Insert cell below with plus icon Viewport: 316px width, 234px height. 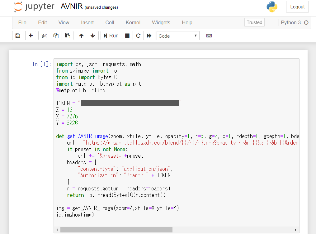tap(31, 36)
